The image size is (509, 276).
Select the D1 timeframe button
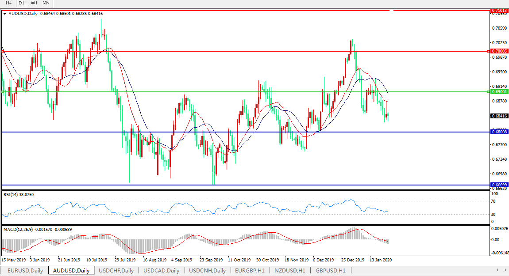pos(21,3)
